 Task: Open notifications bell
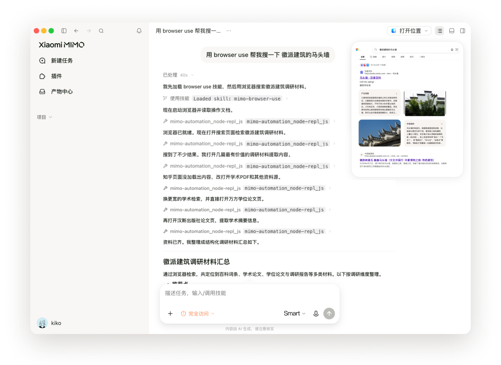(x=139, y=31)
